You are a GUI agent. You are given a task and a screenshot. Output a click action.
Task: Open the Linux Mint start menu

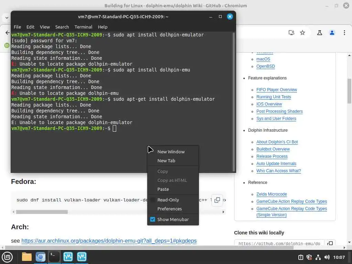(x=7, y=257)
